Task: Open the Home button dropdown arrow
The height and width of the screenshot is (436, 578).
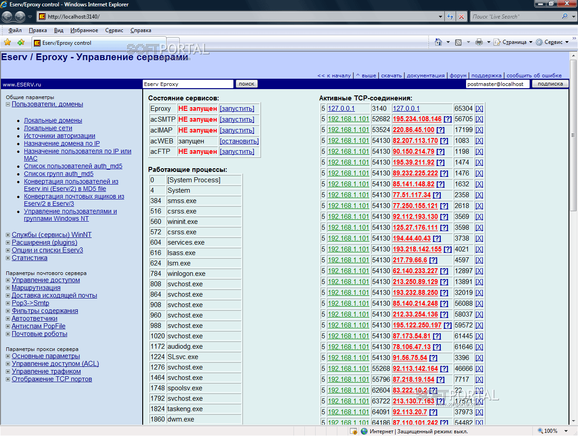Action: click(x=448, y=42)
